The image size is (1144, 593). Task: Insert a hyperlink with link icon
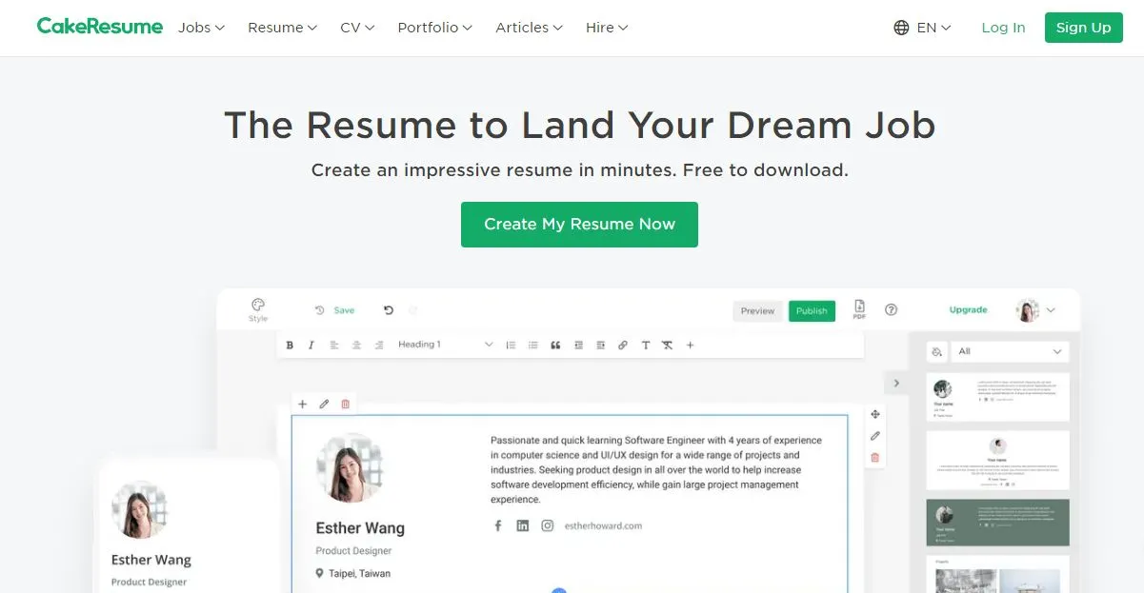point(623,346)
